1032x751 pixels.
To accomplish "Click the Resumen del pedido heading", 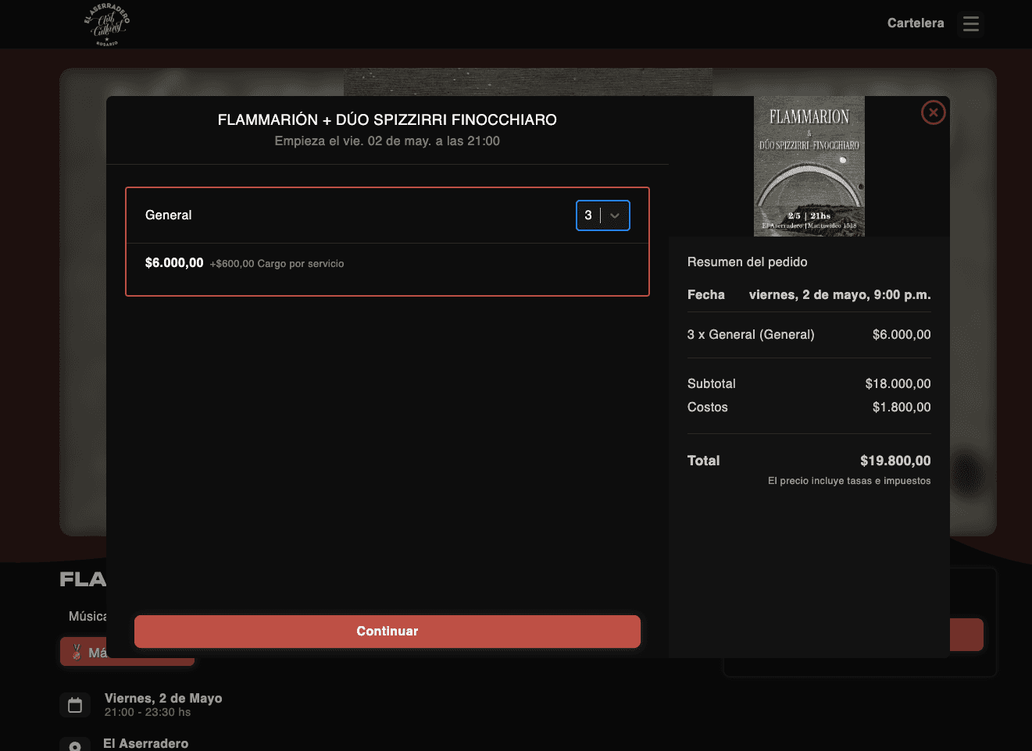I will [x=747, y=262].
